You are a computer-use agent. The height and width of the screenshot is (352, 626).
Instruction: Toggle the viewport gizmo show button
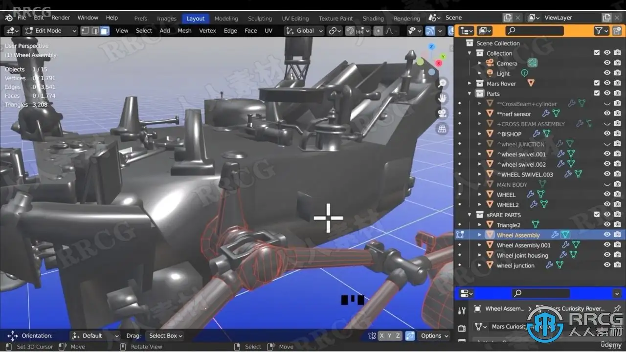[430, 31]
